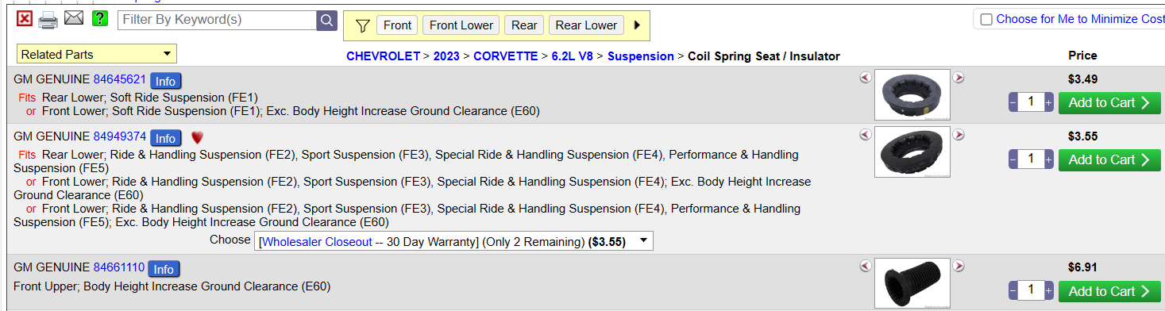Click the red heart icon beside 84949374
1165x311 pixels.
click(x=197, y=137)
